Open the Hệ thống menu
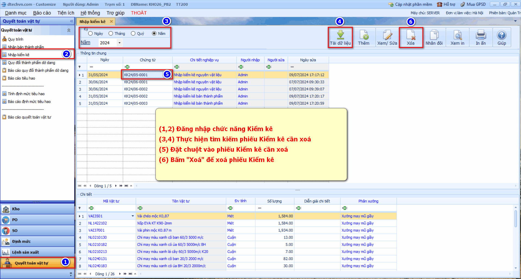Screen dimensions: 521x279 pos(90,13)
